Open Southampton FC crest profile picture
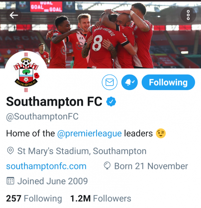Screen dimensions: 201x208 coord(26,72)
